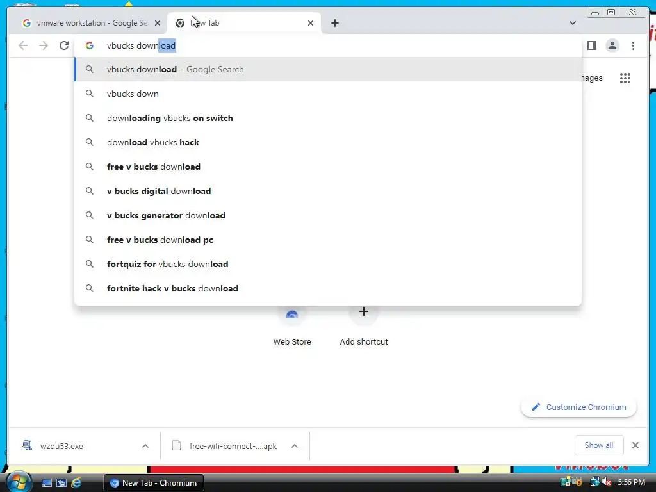Select suggestion v bucks digital download

click(x=328, y=191)
